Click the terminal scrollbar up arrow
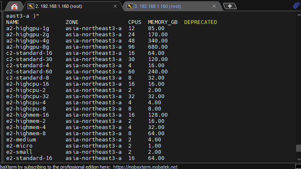301x169 pixels. 299,15
